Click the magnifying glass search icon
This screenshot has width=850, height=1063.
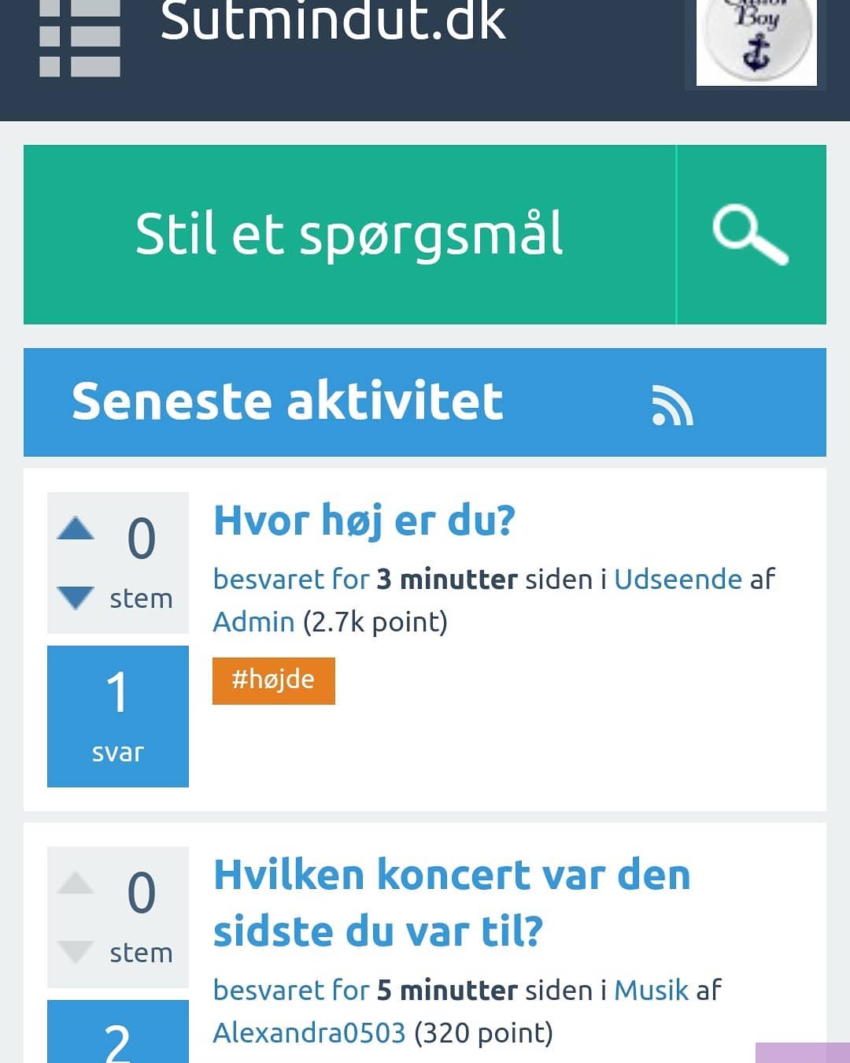[x=750, y=235]
